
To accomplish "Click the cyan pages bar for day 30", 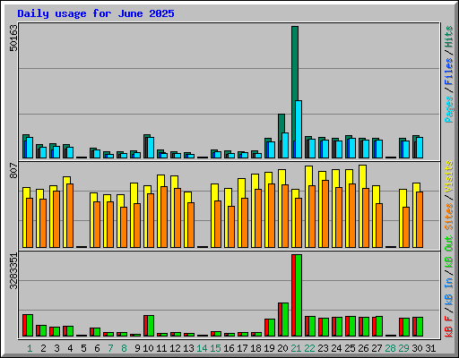I will 420,148.
